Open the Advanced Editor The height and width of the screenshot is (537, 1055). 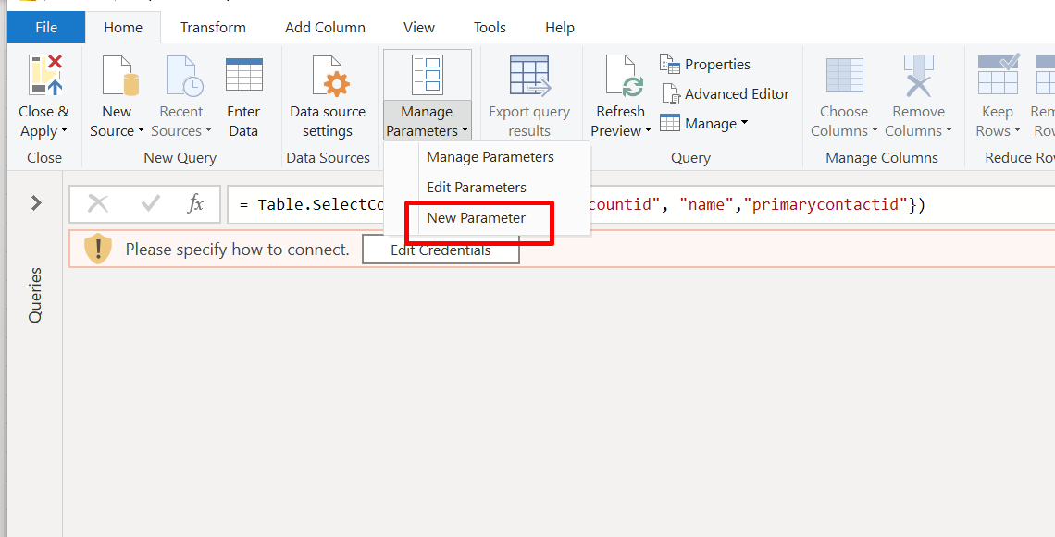pyautogui.click(x=726, y=94)
